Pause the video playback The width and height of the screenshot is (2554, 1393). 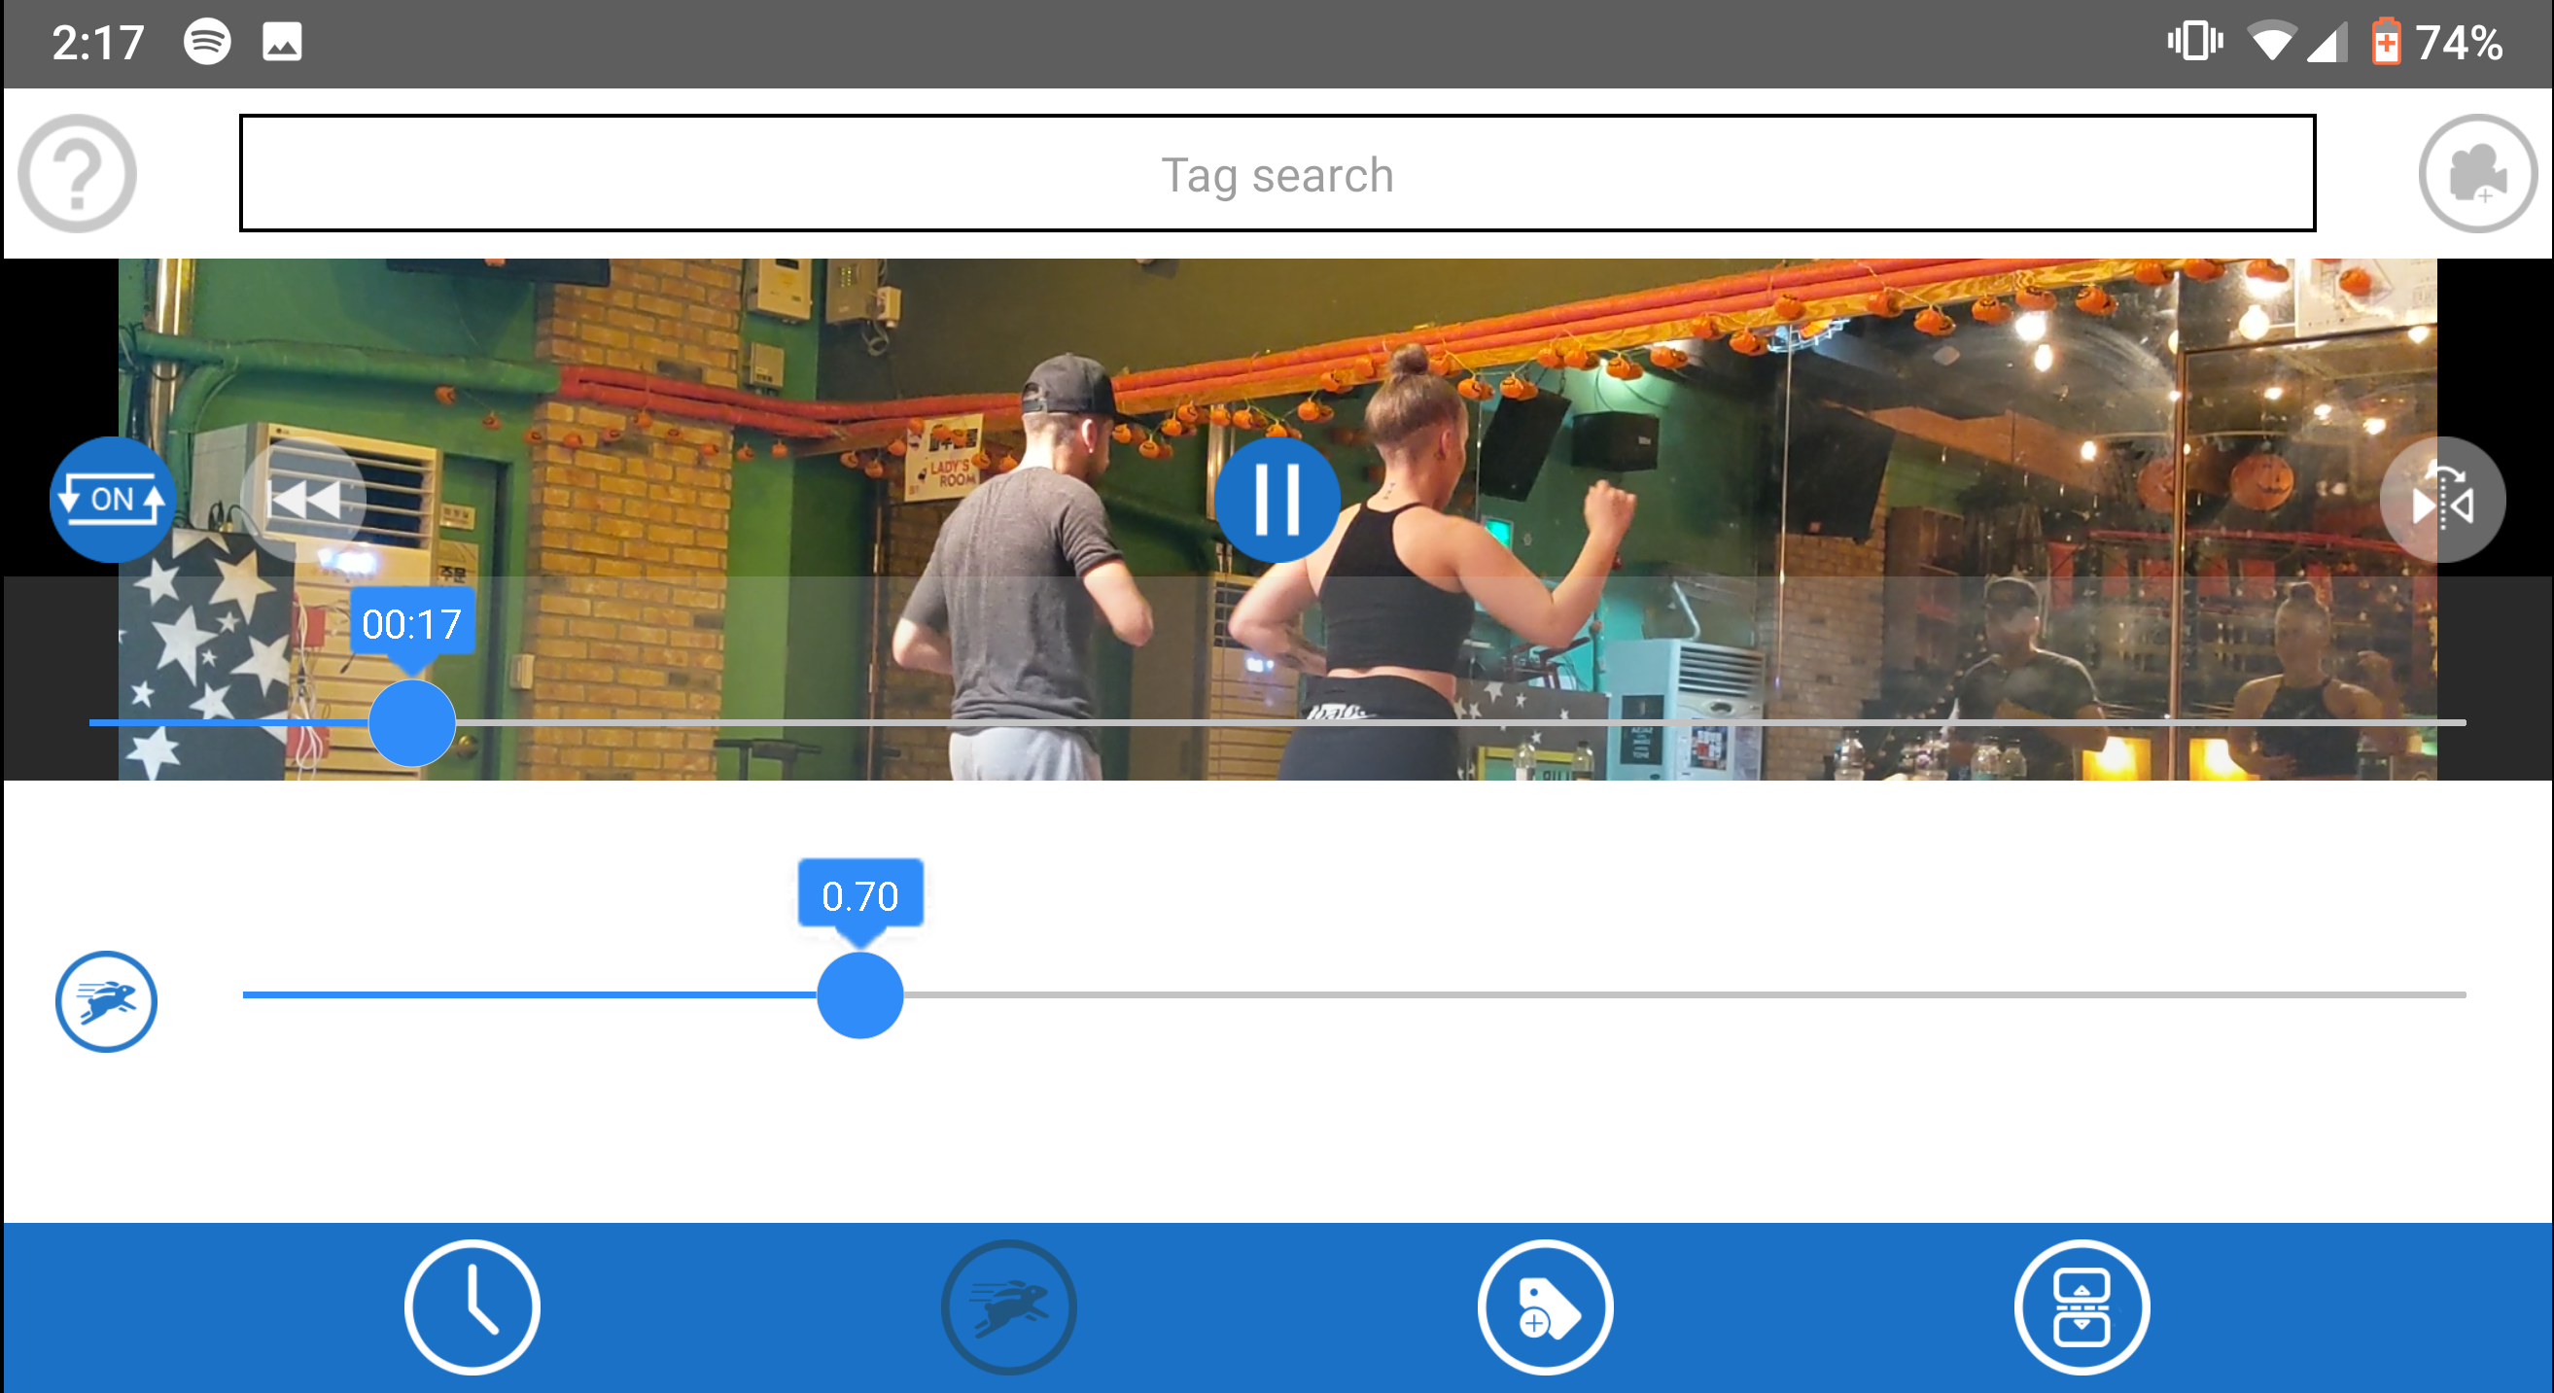tap(1276, 499)
